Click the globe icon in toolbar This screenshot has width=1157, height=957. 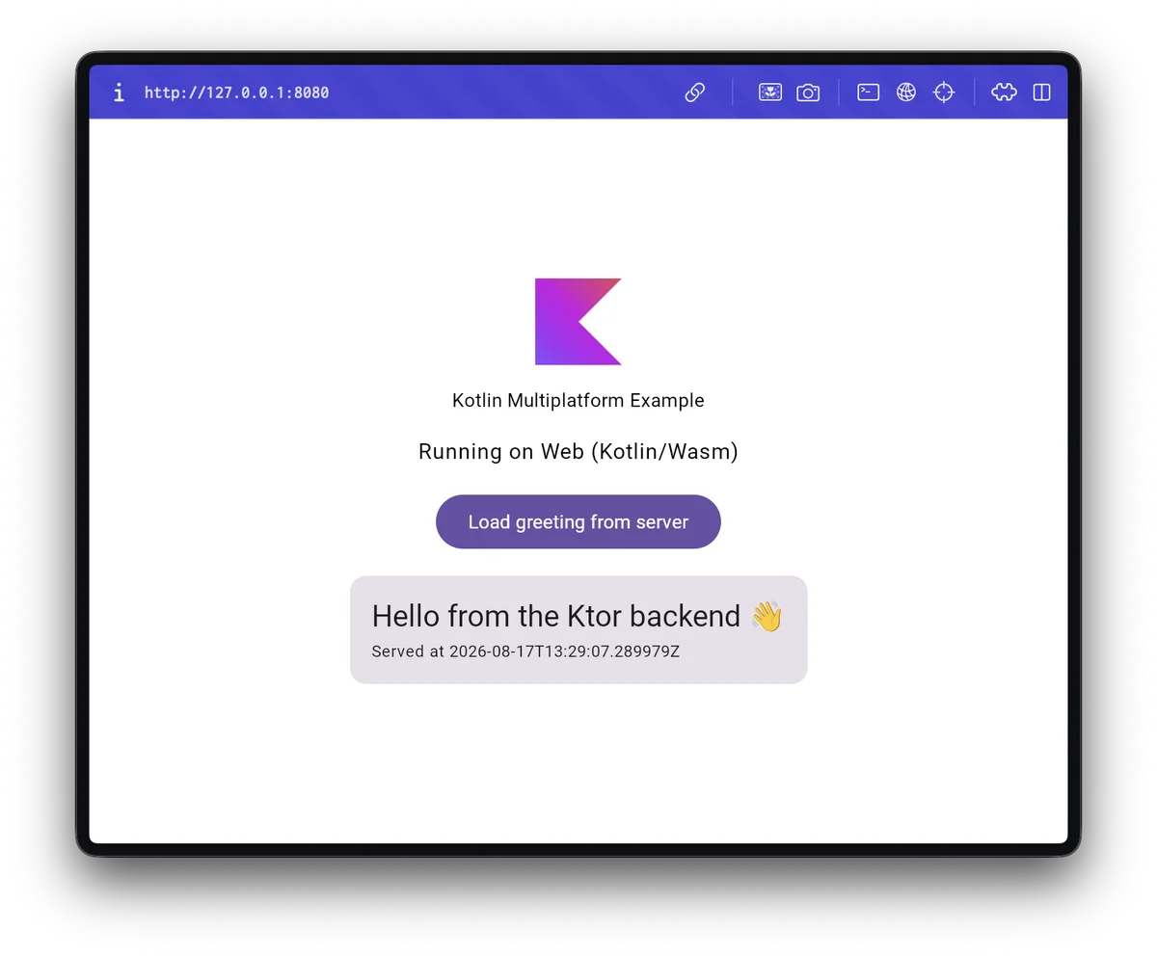(x=906, y=93)
